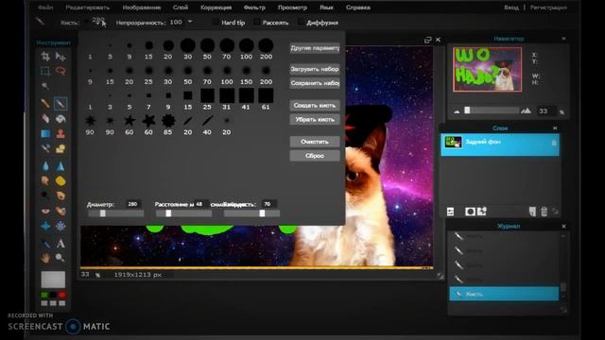Enable the Hard tip checkbox
This screenshot has height=340, width=605.
tap(216, 23)
